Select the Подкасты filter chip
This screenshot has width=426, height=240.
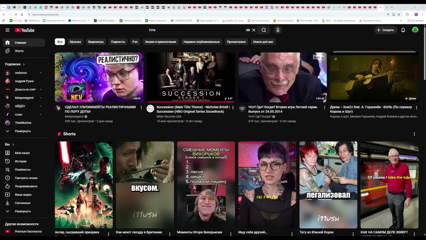tap(118, 42)
